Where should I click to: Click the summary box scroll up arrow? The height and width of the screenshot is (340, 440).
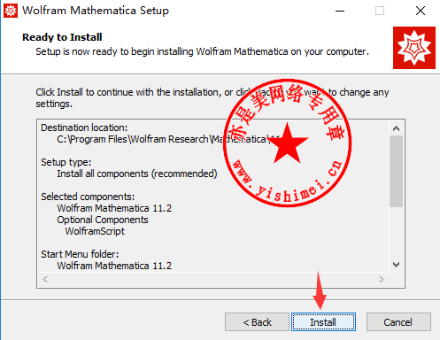(396, 128)
